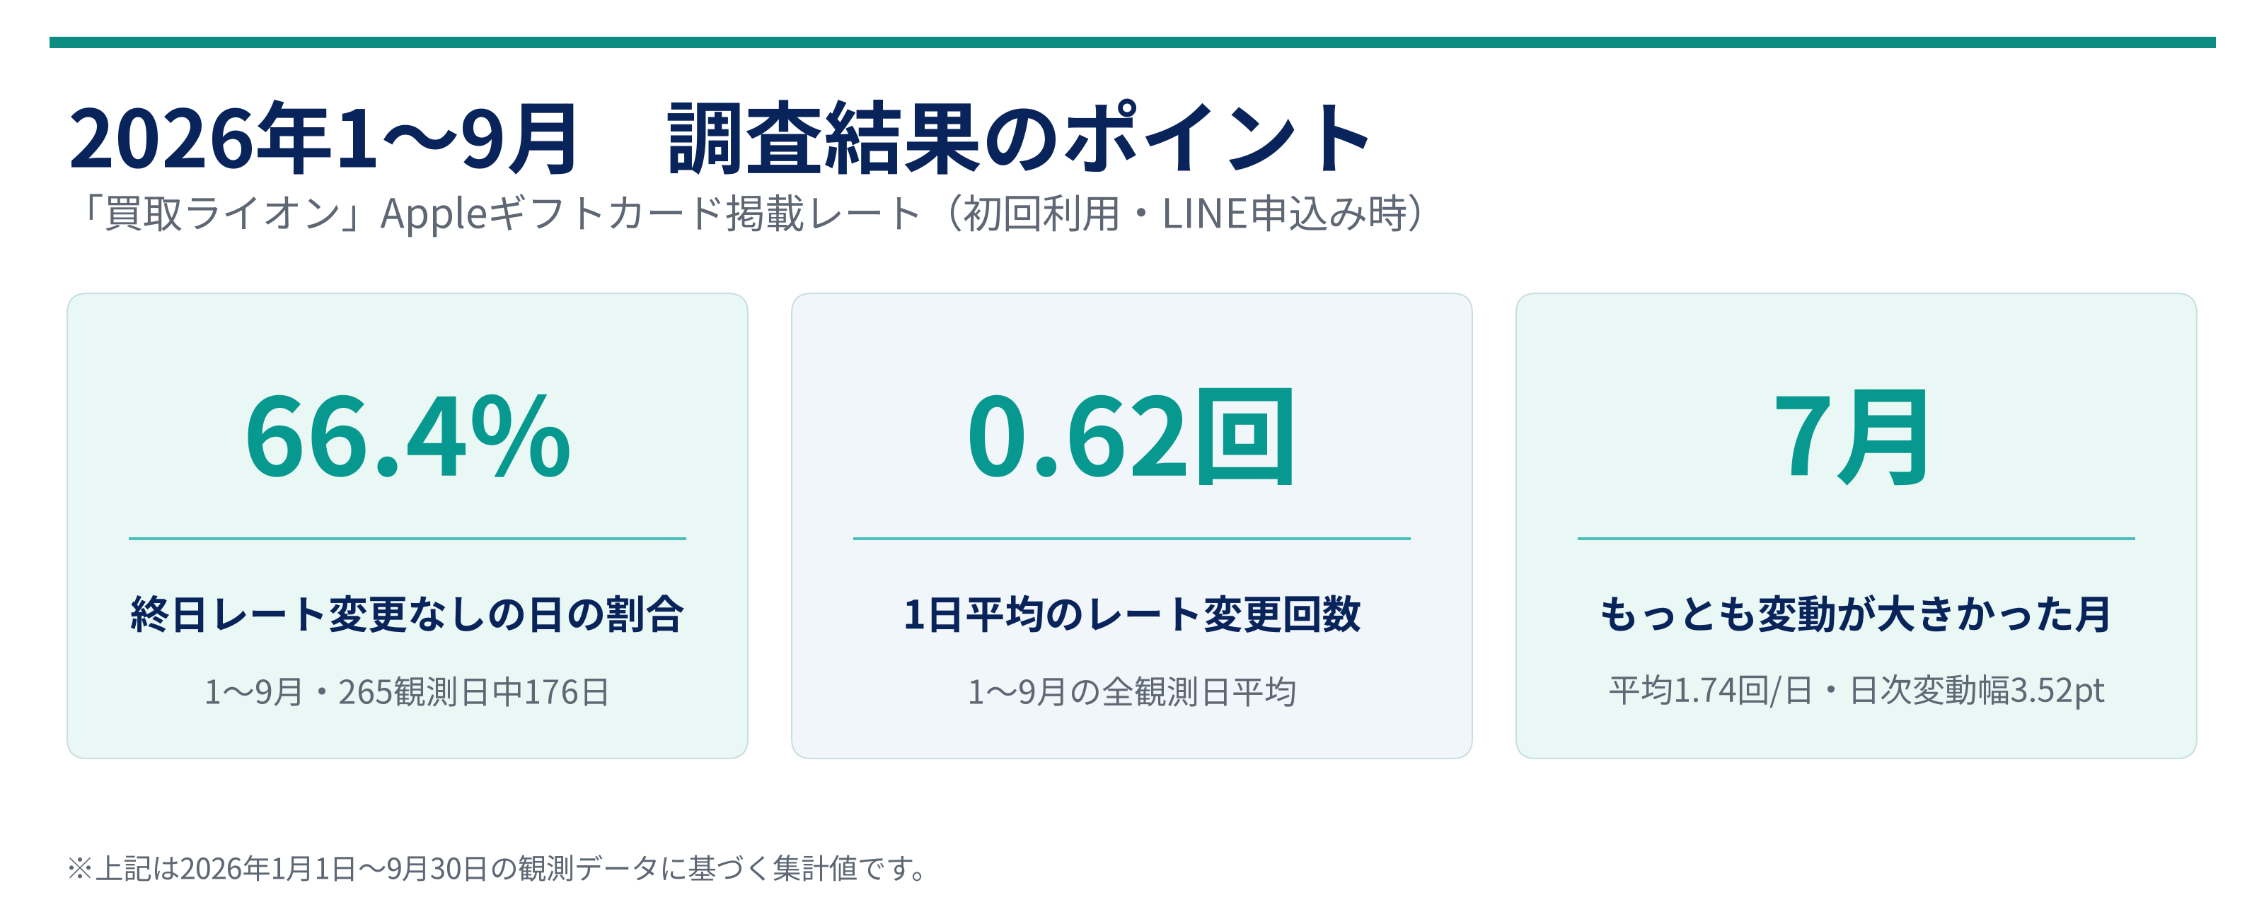Click label 1日平均のレート変更回数
Image resolution: width=2264 pixels, height=919 pixels.
coord(1132,614)
